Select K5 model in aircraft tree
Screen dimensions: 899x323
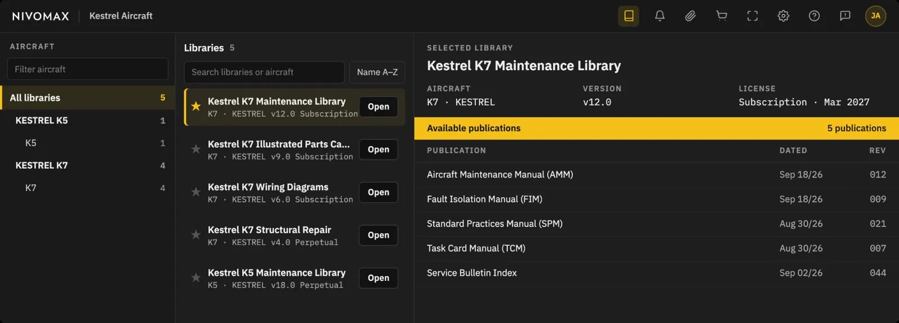(x=88, y=143)
